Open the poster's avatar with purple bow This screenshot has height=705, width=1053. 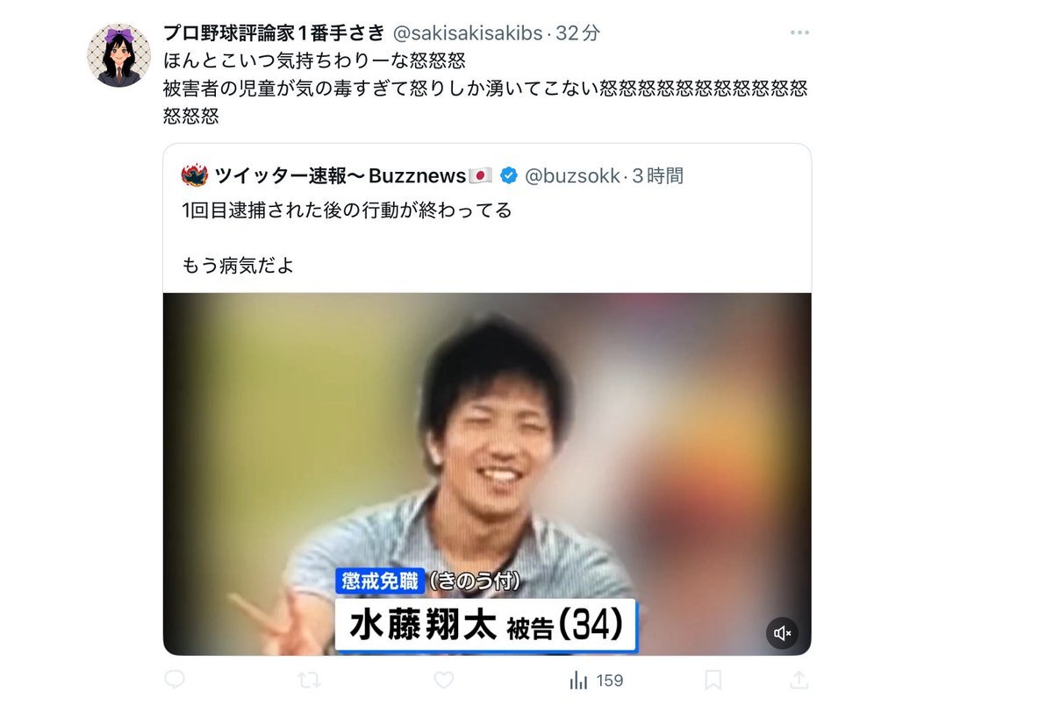pyautogui.click(x=118, y=55)
